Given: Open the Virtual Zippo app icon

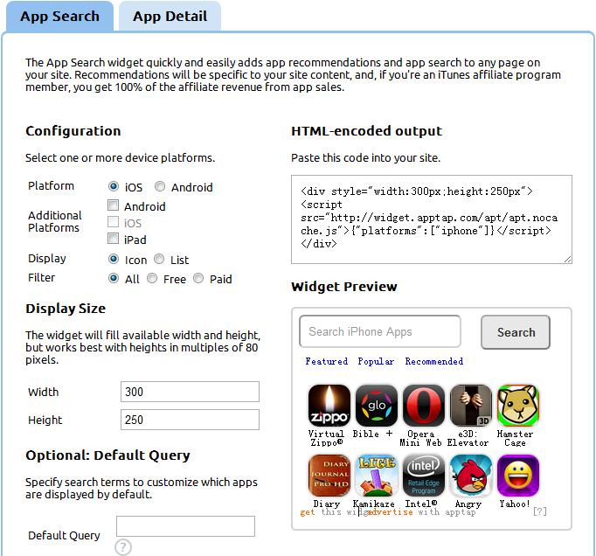Looking at the screenshot, I should click(x=329, y=406).
